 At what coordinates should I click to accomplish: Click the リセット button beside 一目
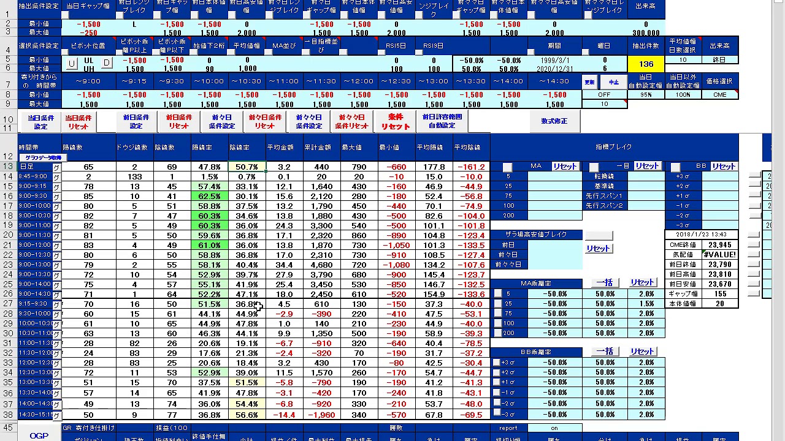[647, 167]
